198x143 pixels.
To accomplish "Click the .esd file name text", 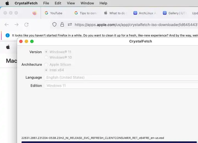I will pyautogui.click(x=93, y=138).
